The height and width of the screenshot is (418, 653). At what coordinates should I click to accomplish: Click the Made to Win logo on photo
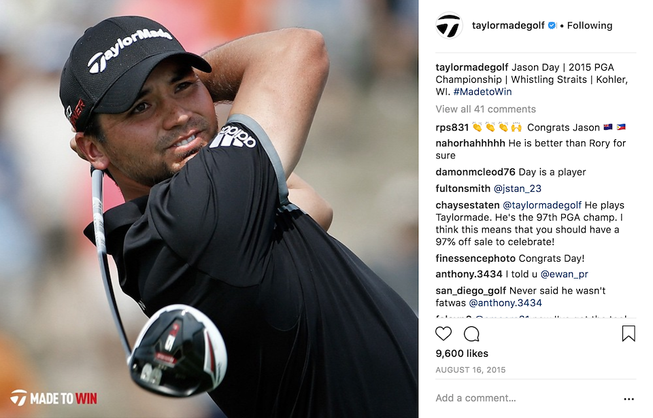point(54,398)
